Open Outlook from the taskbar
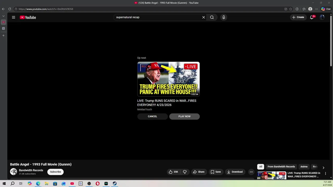This screenshot has height=187, width=333. point(63,184)
